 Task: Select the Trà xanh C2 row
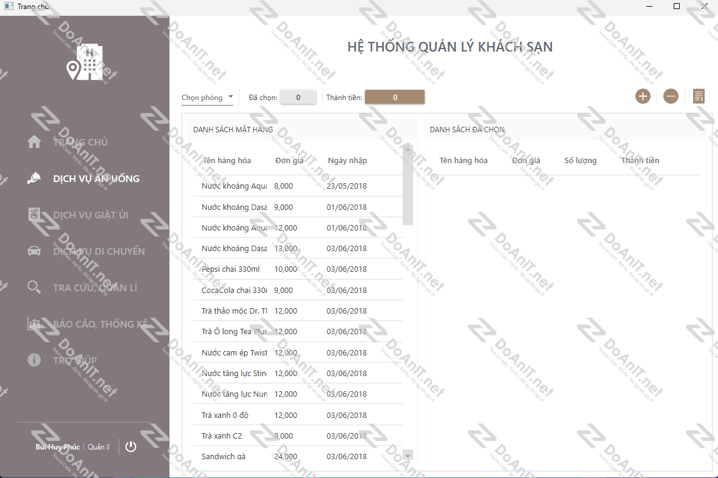298,436
